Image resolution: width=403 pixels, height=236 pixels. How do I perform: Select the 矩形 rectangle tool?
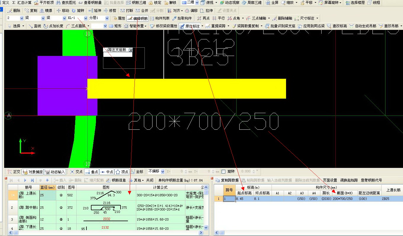pos(115,26)
